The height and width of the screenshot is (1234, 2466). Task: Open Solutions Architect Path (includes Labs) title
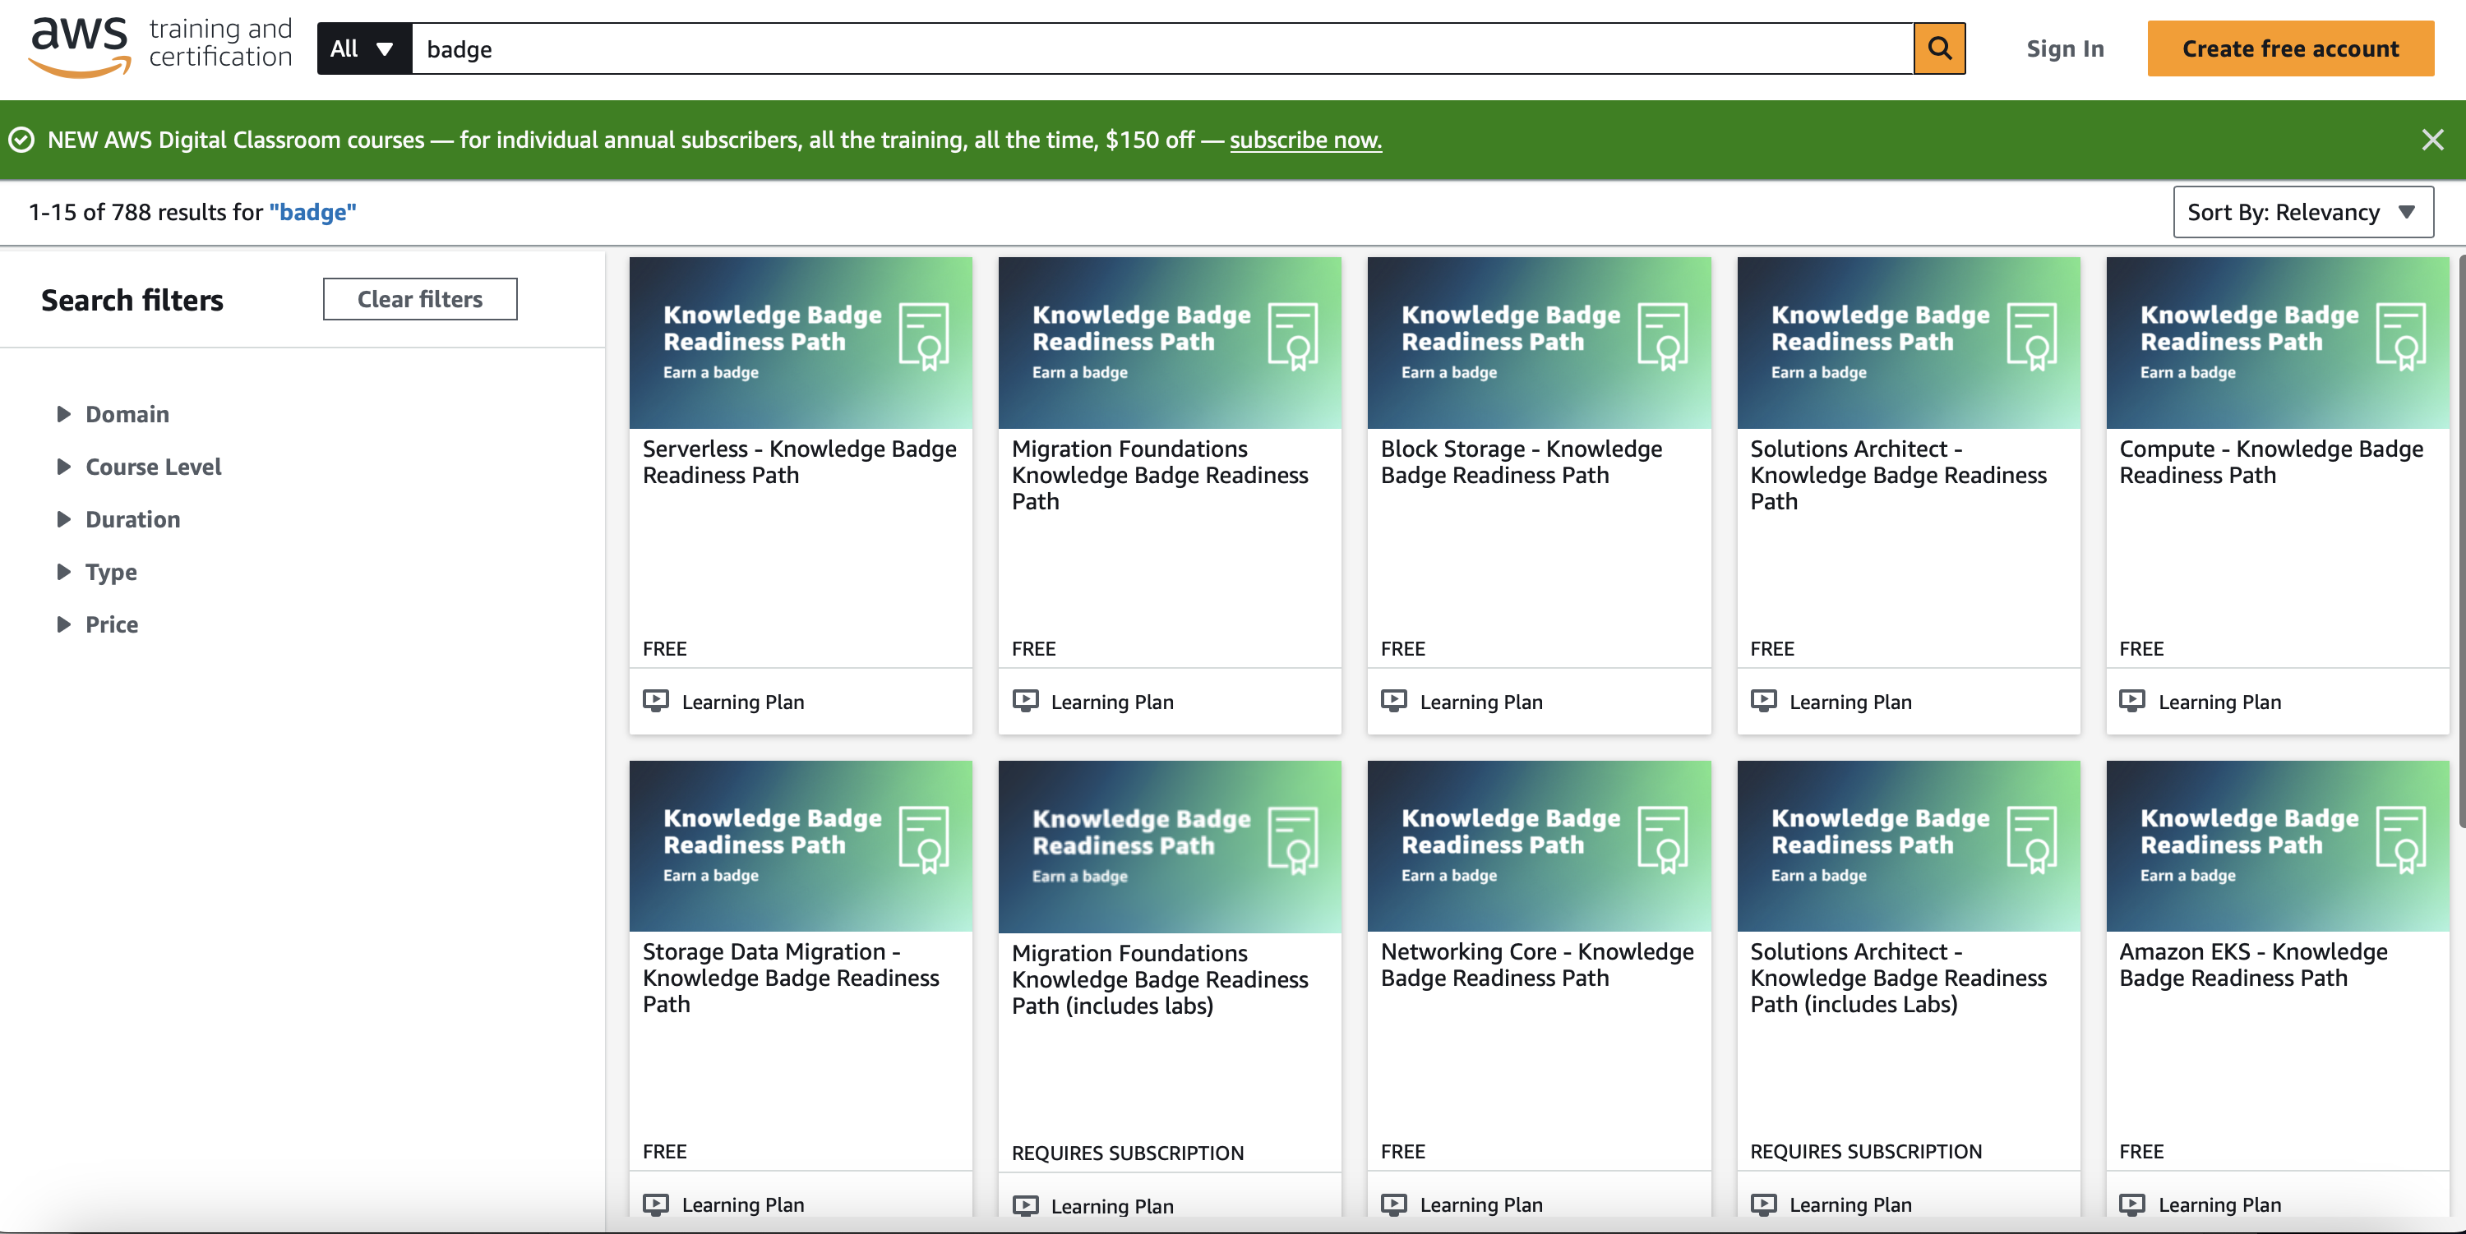coord(1897,978)
